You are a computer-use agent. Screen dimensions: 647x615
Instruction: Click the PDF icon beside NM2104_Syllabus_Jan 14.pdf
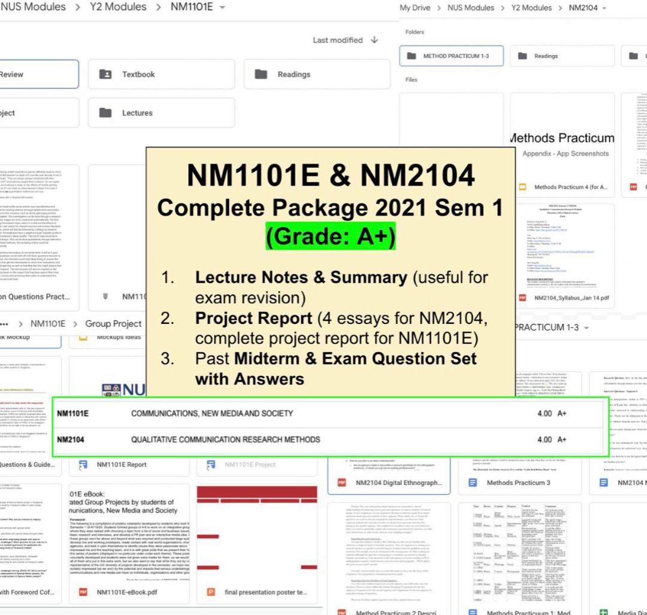[522, 298]
